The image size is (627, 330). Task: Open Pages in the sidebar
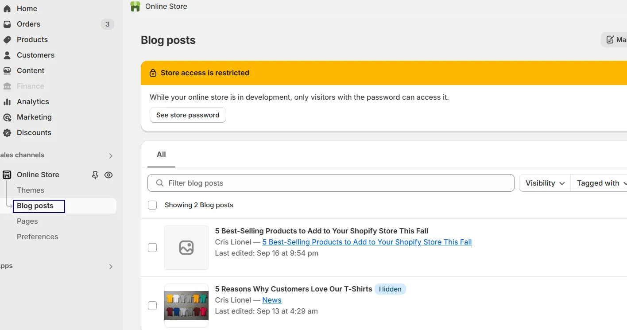27,221
